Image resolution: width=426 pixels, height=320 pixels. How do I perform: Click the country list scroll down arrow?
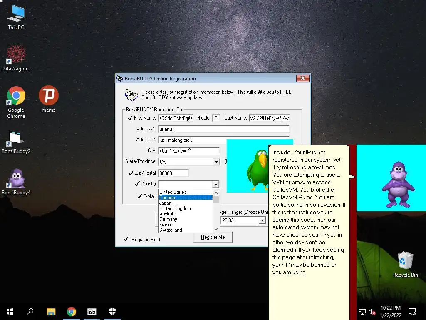point(216,229)
